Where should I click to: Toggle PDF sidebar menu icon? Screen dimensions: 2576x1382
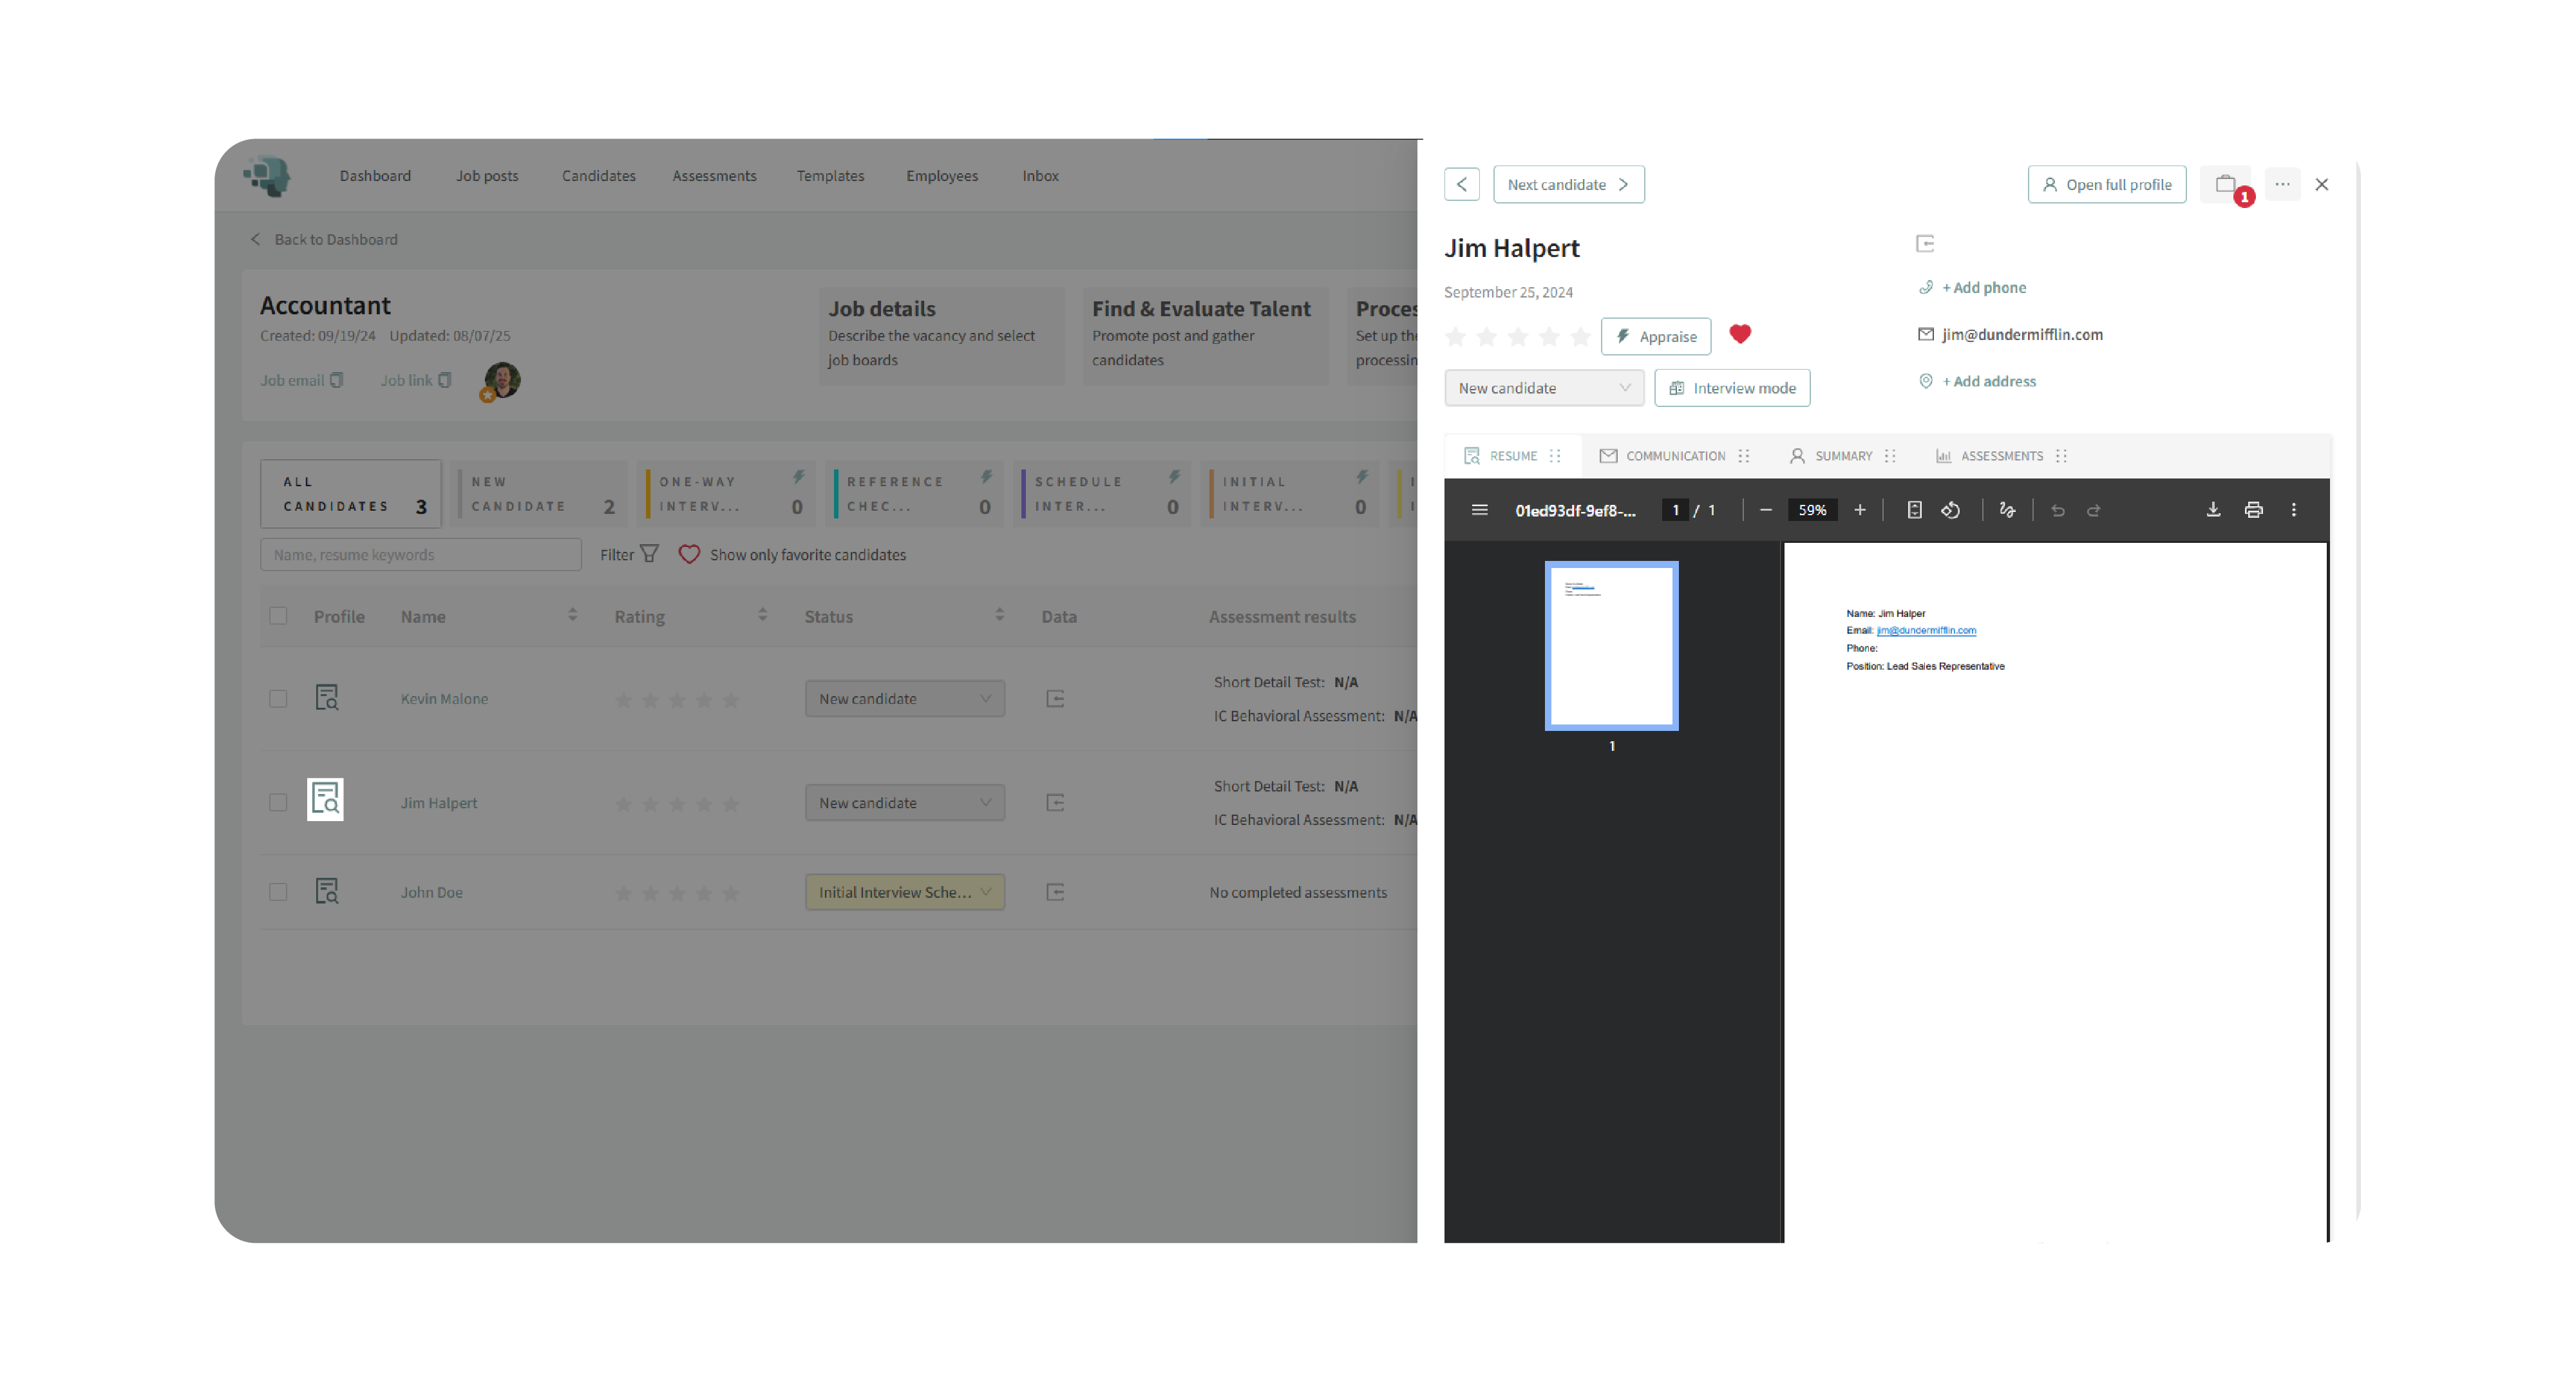click(x=1479, y=510)
